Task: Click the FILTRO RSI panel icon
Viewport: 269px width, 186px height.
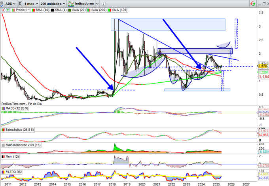Action: point(3,172)
